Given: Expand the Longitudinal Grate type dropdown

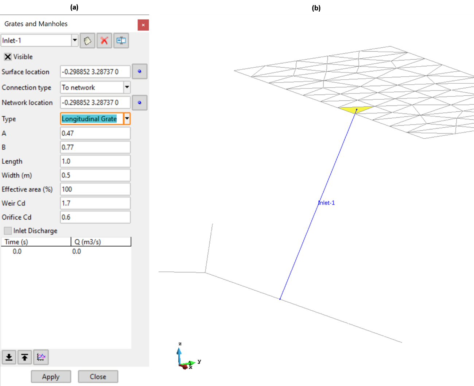Looking at the screenshot, I should tap(127, 119).
